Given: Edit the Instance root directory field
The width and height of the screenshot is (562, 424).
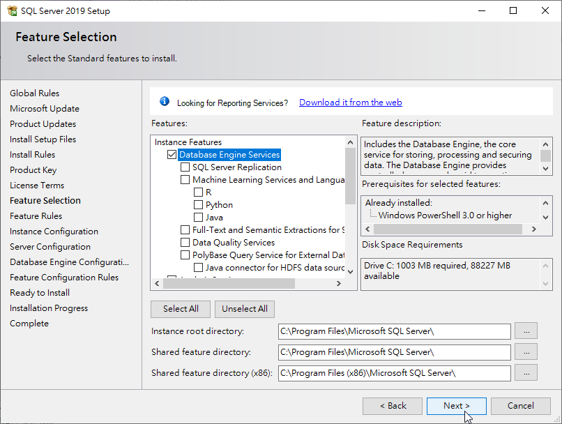Looking at the screenshot, I should coord(394,331).
